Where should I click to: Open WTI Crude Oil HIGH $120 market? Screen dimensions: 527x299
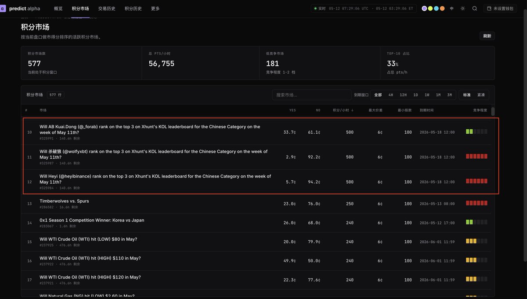click(x=257, y=280)
